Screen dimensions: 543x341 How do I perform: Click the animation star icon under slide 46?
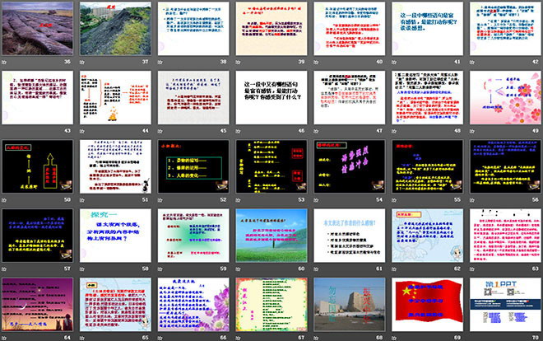[x=238, y=131]
